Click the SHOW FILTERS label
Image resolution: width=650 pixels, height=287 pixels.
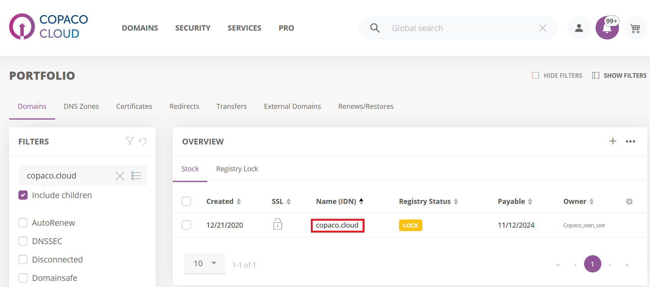(625, 75)
